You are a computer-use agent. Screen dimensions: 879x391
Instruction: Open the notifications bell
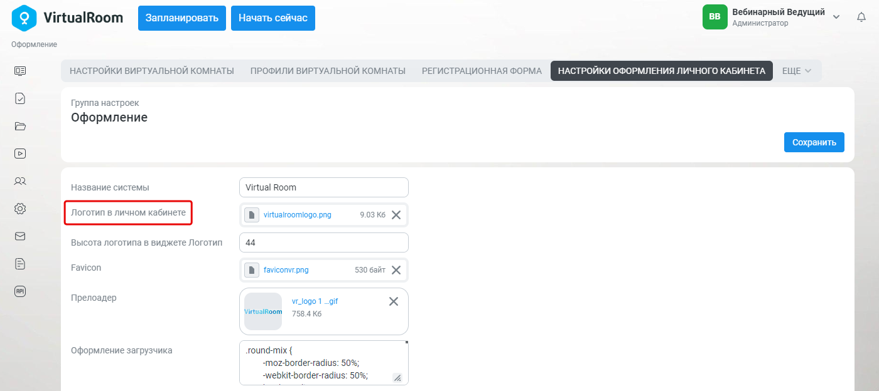861,18
